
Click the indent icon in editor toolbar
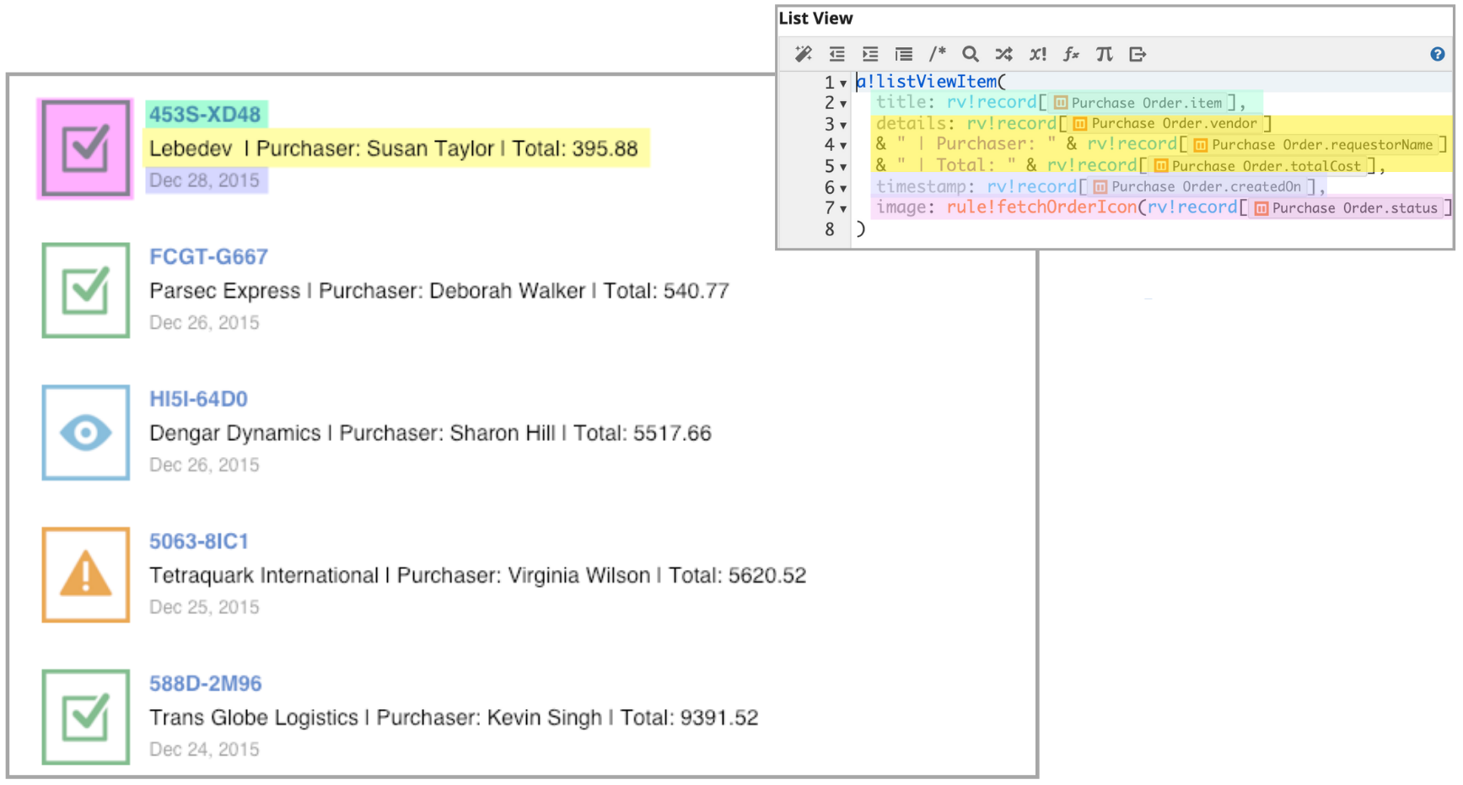coord(870,54)
